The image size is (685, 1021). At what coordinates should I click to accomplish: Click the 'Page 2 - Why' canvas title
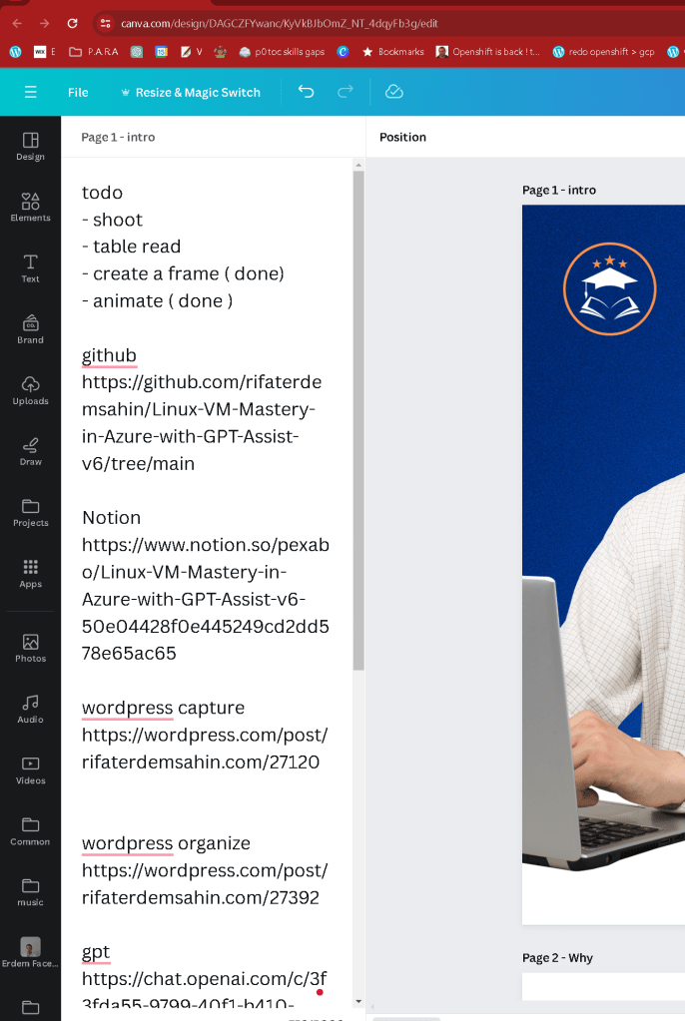557,958
